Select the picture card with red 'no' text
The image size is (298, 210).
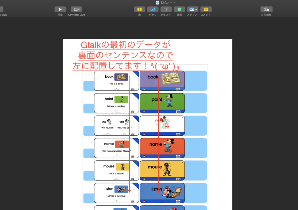coord(162,126)
